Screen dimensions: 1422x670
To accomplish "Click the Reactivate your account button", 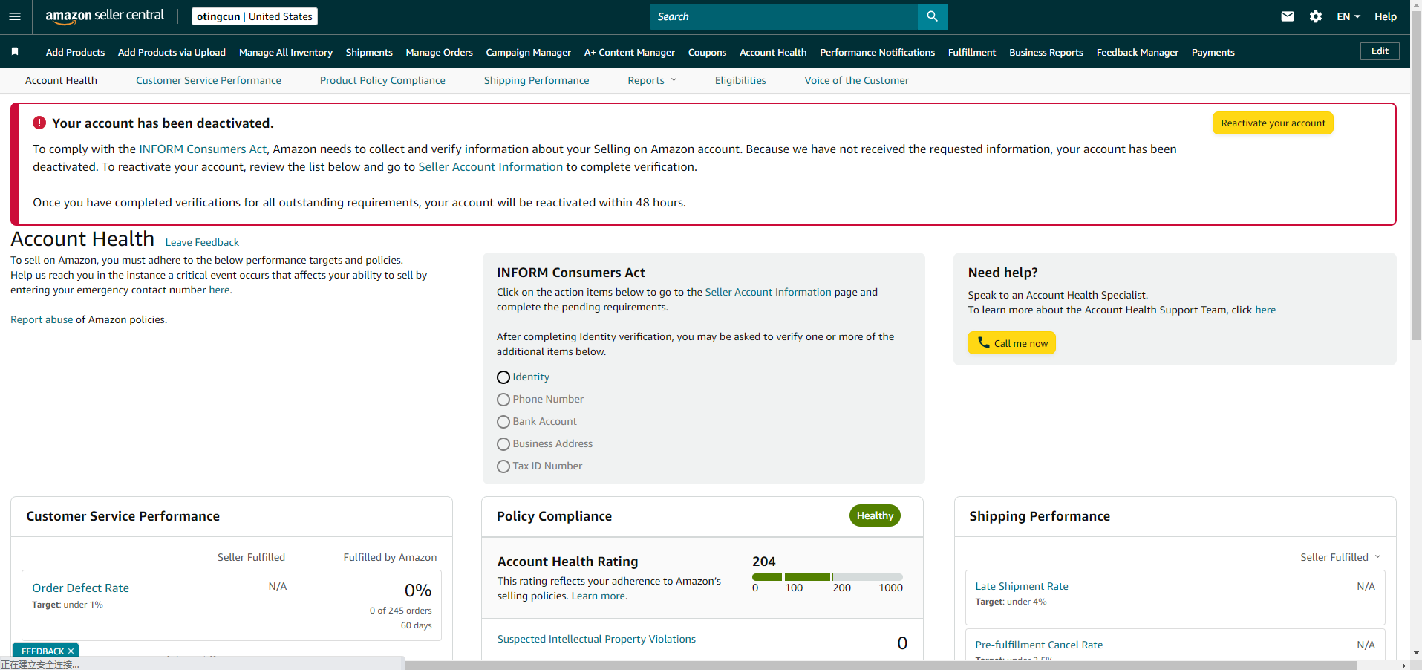I will pos(1273,123).
